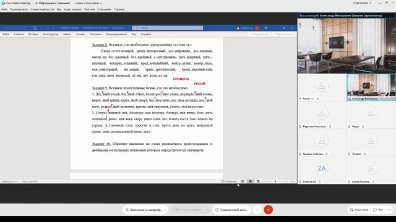Click Word account warning icon
The height and width of the screenshot is (222, 396).
click(238, 28)
